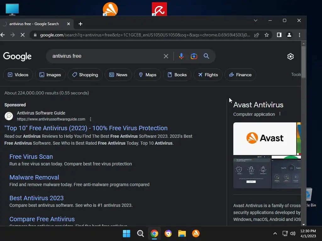Open the Avast logo image thumbnail

265,138
